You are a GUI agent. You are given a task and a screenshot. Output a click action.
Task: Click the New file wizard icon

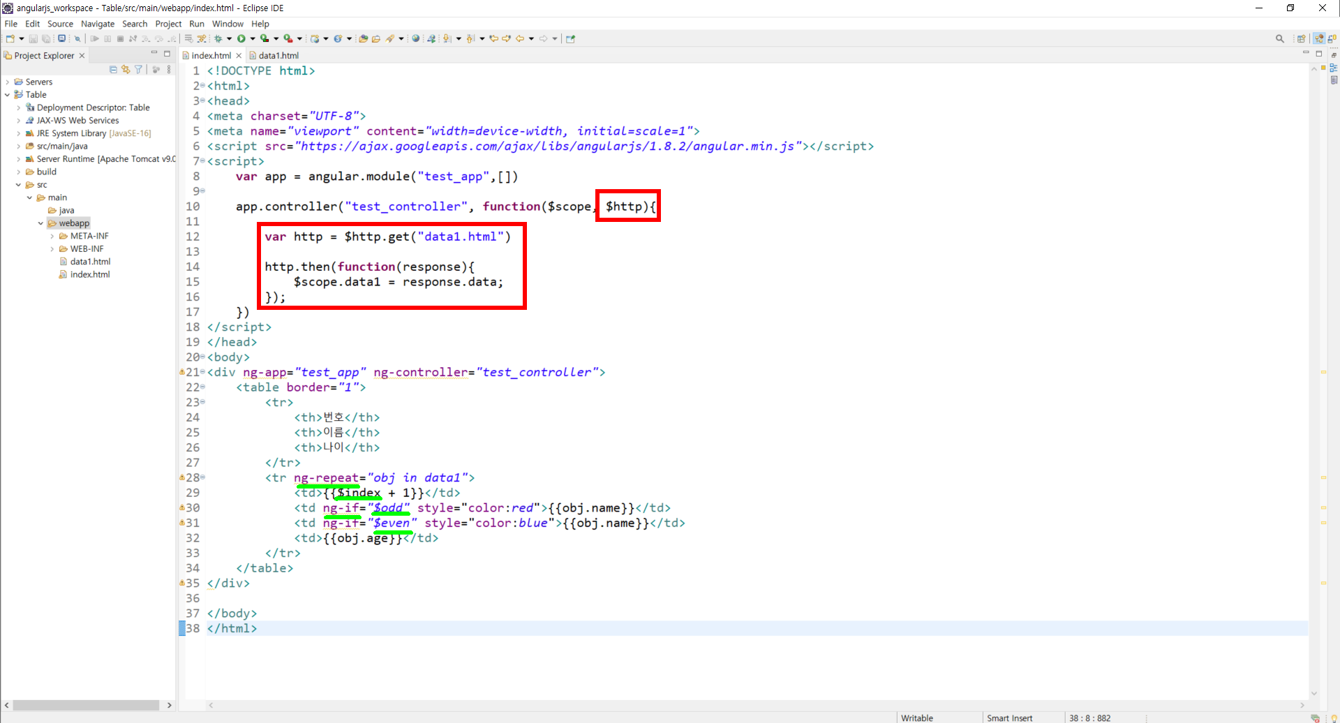(10, 38)
